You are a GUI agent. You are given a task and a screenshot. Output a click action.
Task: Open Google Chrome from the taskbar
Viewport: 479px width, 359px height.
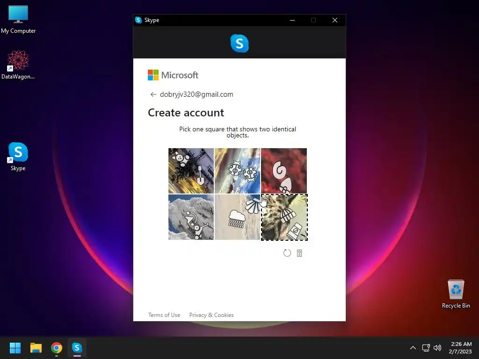(x=57, y=348)
